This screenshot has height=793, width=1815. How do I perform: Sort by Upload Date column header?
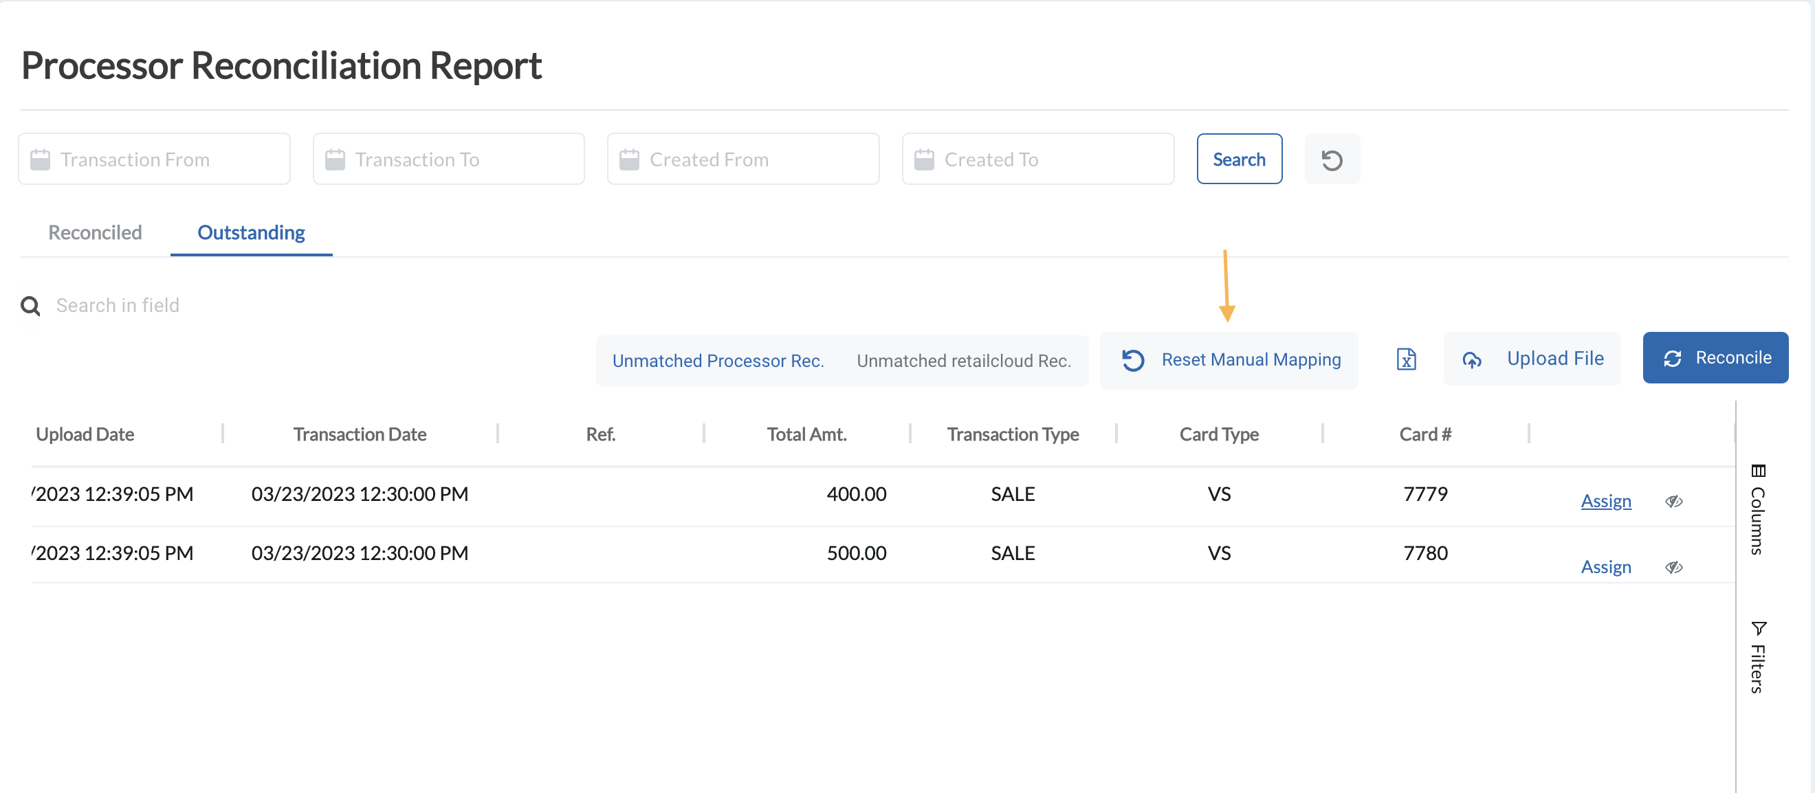tap(85, 434)
